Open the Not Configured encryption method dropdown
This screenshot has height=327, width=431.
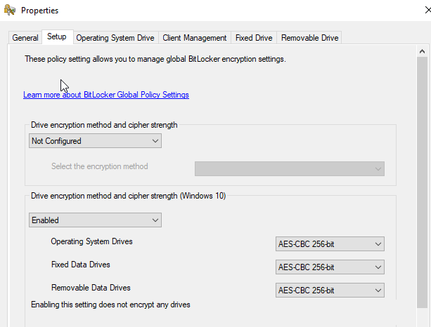click(95, 141)
